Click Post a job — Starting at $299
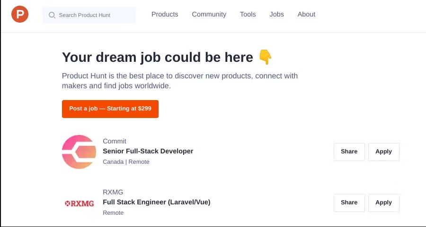Viewport: 426px width, 227px height. tap(110, 109)
